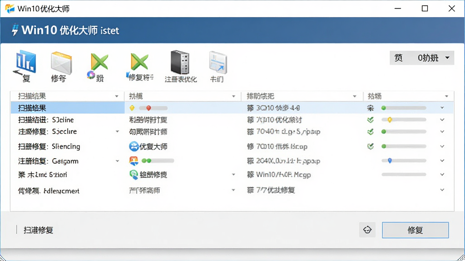Viewport: 465px width, 261px height.
Task: Click the 7/7 cell in the bottom row
Action: tap(271, 190)
